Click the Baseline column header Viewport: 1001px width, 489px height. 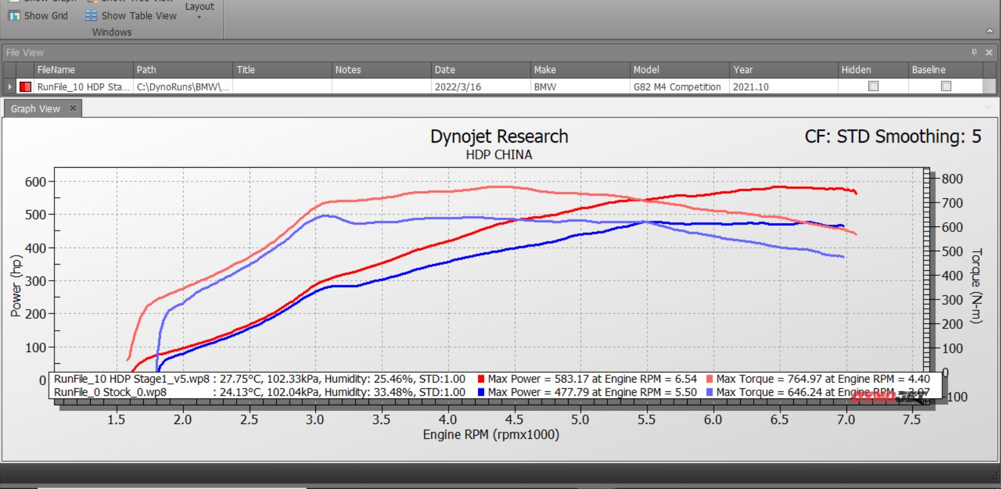coord(945,70)
